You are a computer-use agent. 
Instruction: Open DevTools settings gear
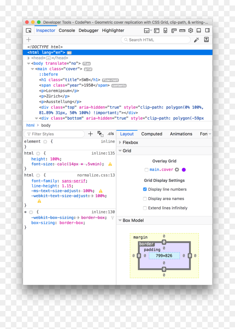191,31
